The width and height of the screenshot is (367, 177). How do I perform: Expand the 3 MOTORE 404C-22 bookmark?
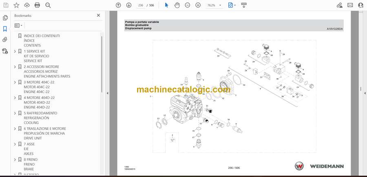(15, 82)
